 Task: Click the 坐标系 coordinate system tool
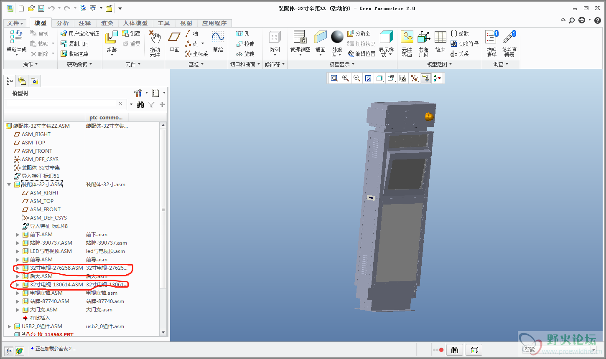click(196, 54)
